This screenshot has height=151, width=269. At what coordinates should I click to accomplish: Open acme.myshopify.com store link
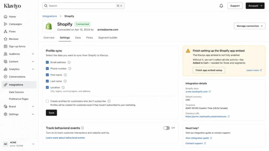pyautogui.click(x=198, y=91)
